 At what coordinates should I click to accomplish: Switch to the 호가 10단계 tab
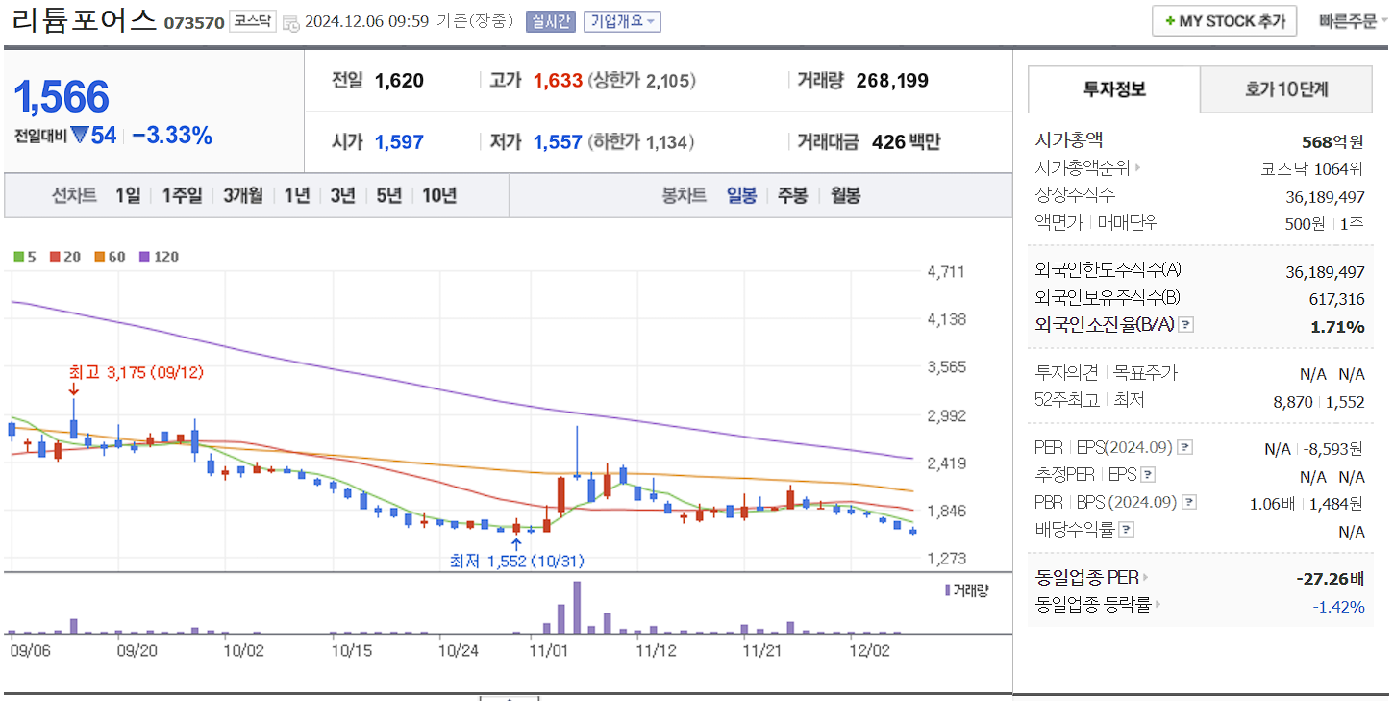point(1285,89)
